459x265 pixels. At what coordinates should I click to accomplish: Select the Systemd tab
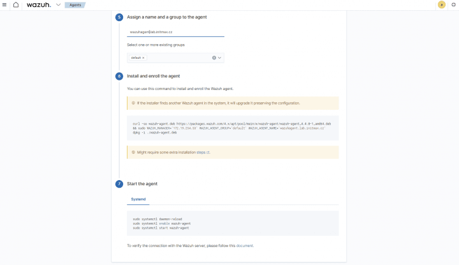click(x=138, y=199)
